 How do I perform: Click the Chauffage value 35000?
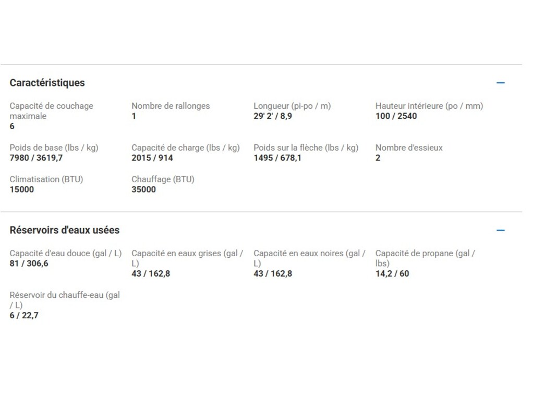tap(143, 190)
